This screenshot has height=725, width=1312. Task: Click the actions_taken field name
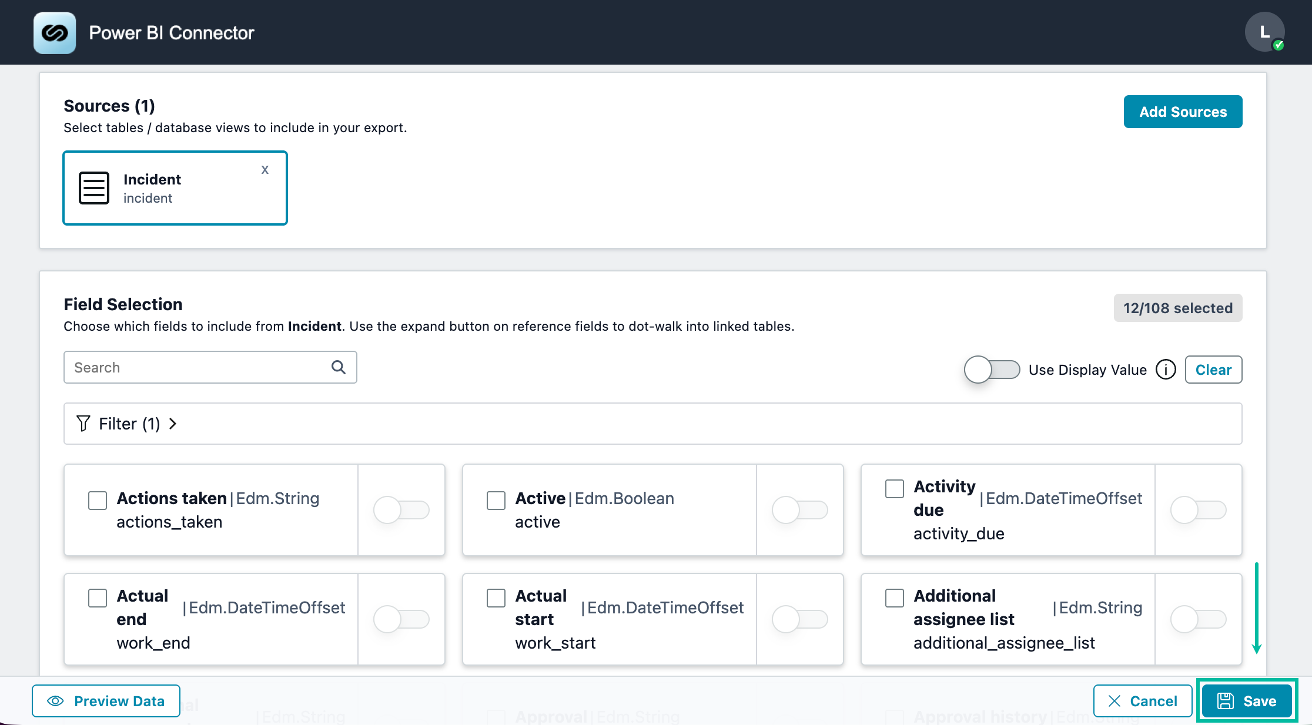(x=169, y=522)
